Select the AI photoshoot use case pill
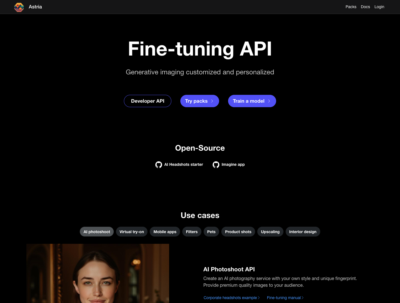 coord(97,232)
